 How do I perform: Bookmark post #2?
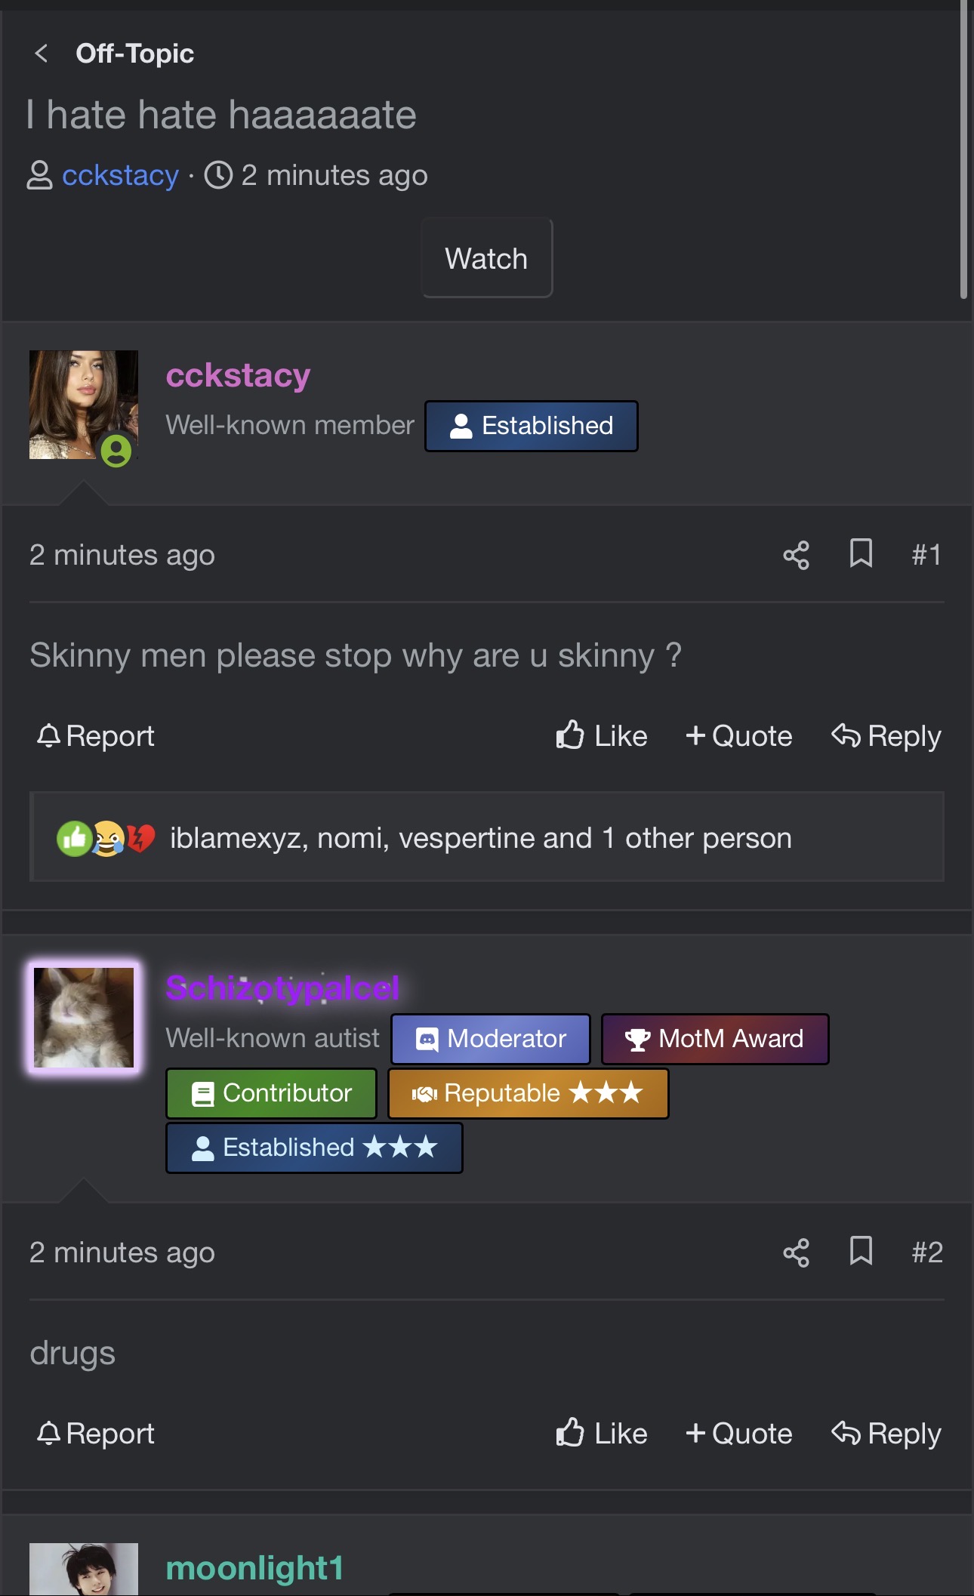coord(861,1251)
